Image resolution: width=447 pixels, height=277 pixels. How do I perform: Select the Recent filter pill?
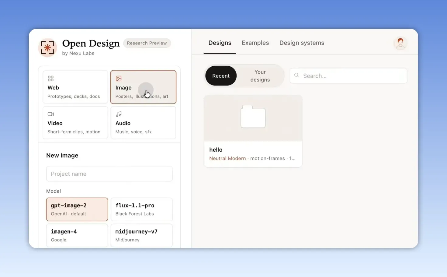[x=221, y=76]
